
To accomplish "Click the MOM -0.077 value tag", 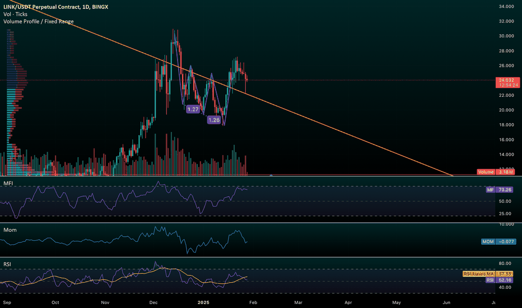I will coord(499,241).
